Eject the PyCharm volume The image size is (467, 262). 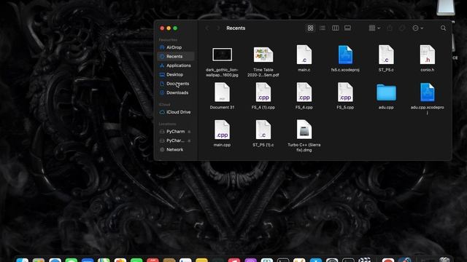click(189, 132)
